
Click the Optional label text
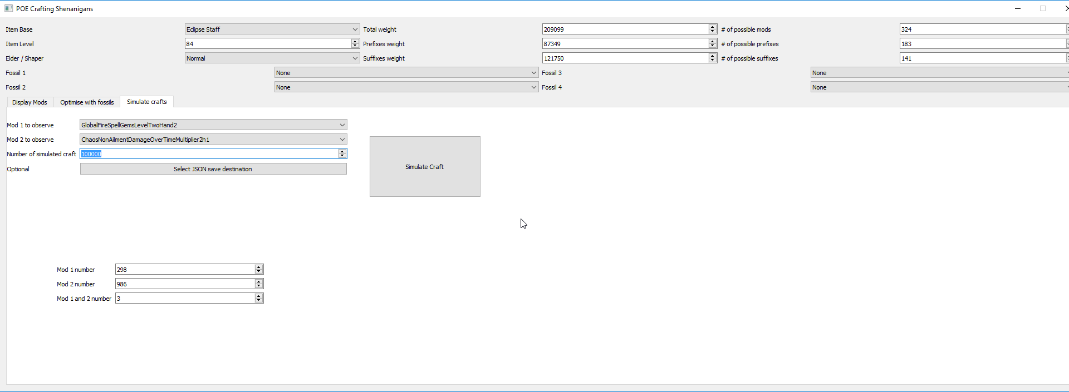(18, 169)
